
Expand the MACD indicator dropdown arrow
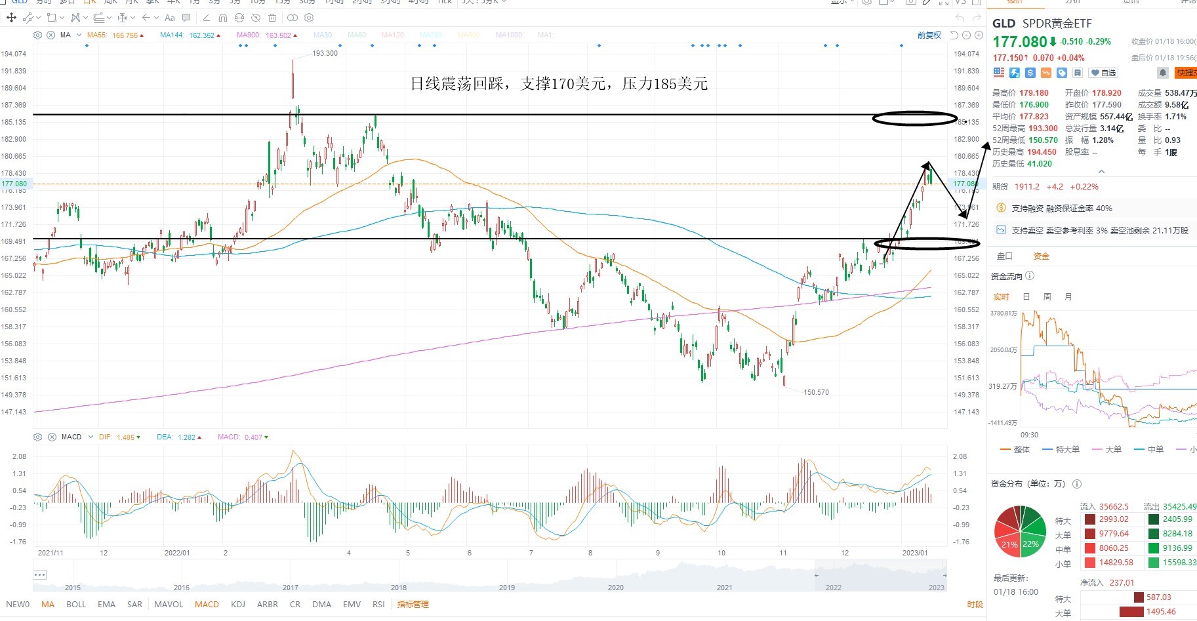pyautogui.click(x=89, y=437)
